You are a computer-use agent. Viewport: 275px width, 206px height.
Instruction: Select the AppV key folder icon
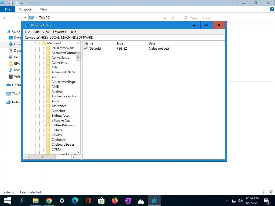click(x=48, y=101)
